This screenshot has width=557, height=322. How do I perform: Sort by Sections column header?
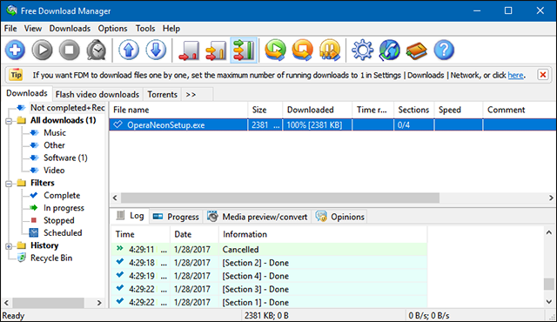tap(414, 110)
